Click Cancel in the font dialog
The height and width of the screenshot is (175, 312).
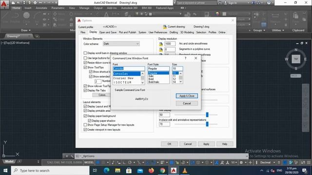tap(187, 104)
